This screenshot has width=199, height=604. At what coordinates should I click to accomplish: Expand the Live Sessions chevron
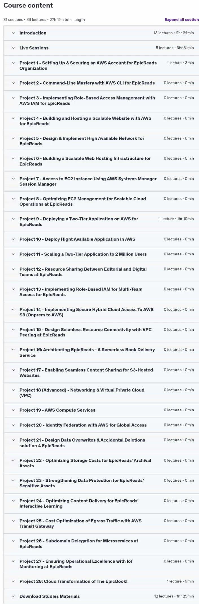click(13, 48)
